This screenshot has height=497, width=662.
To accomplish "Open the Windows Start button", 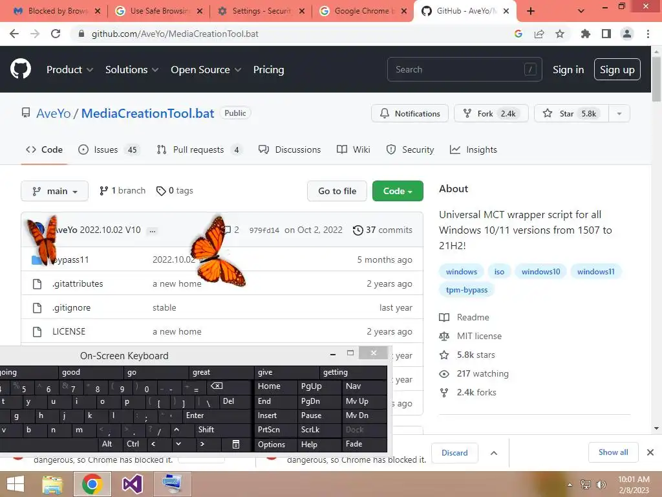I will click(x=16, y=484).
